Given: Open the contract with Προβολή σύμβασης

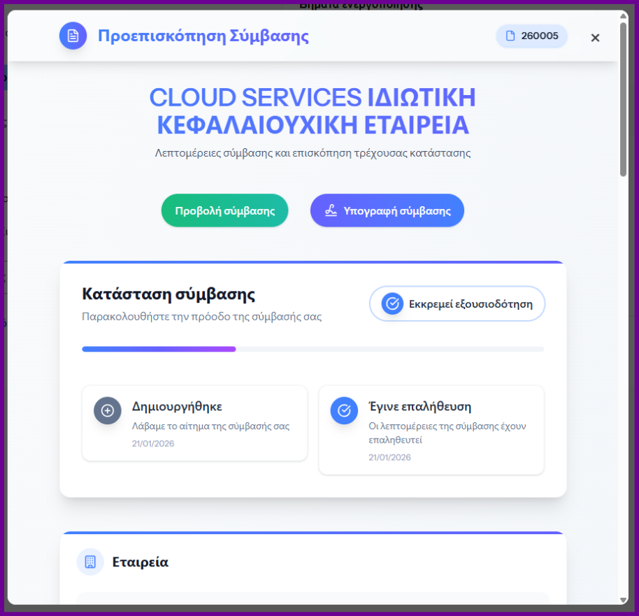Looking at the screenshot, I should coord(224,210).
